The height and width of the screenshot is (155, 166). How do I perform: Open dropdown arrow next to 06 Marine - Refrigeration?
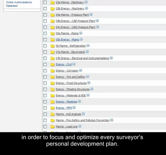[88, 45]
